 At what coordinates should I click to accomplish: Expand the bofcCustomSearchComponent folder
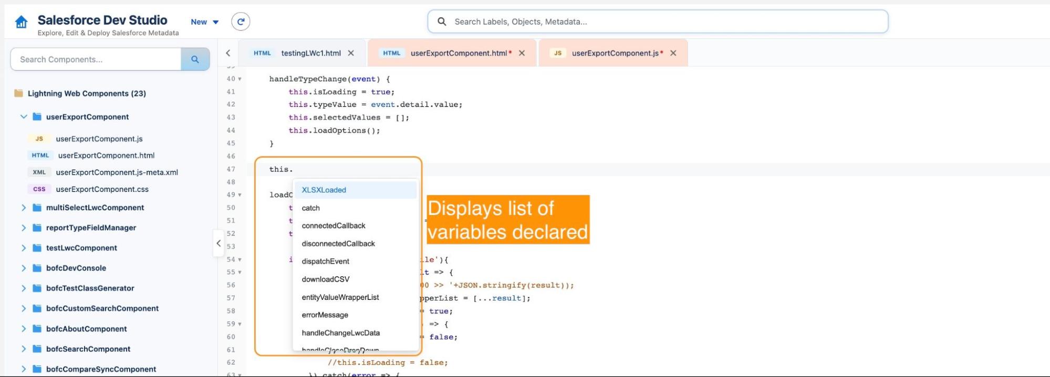24,308
